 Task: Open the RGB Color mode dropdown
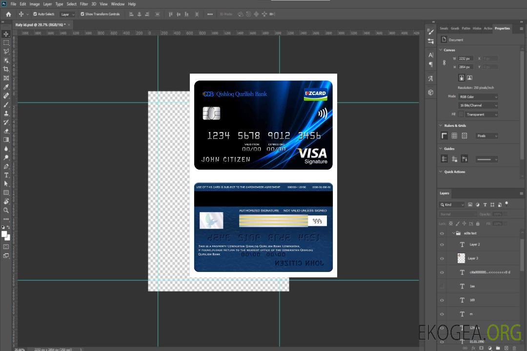click(478, 97)
